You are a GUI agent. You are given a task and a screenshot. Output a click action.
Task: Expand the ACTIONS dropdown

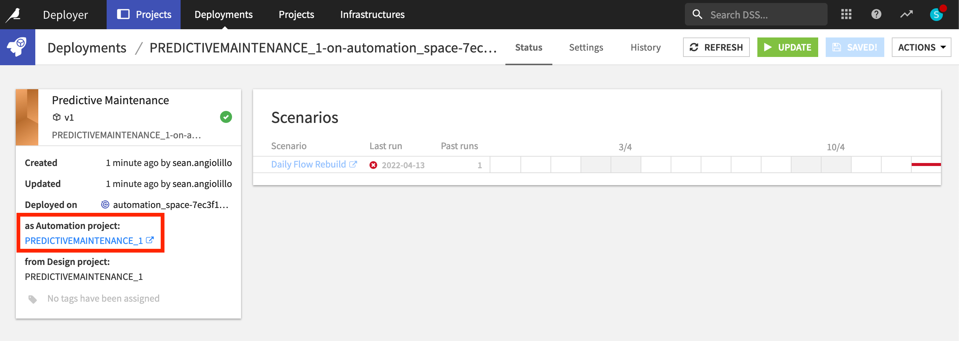point(921,47)
